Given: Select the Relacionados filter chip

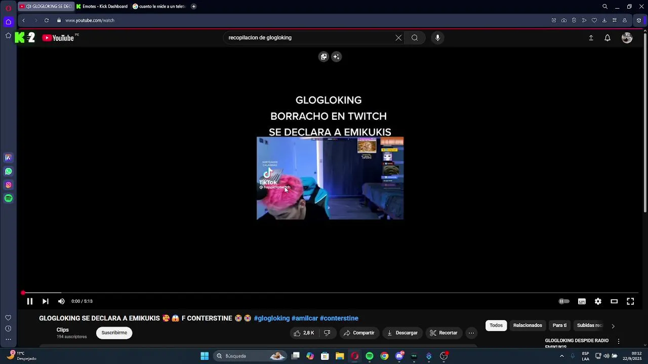Looking at the screenshot, I should click(528, 326).
